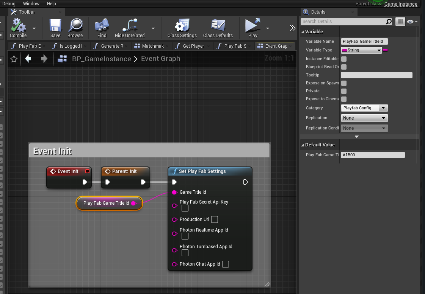Click the Variable Name input field
Screen dimensions: 425x294
coord(364,42)
